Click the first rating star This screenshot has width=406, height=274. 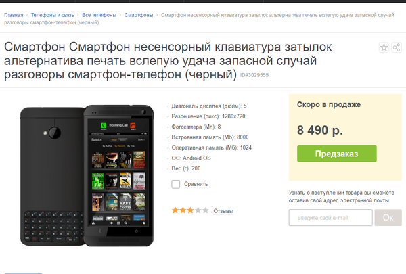click(x=175, y=210)
